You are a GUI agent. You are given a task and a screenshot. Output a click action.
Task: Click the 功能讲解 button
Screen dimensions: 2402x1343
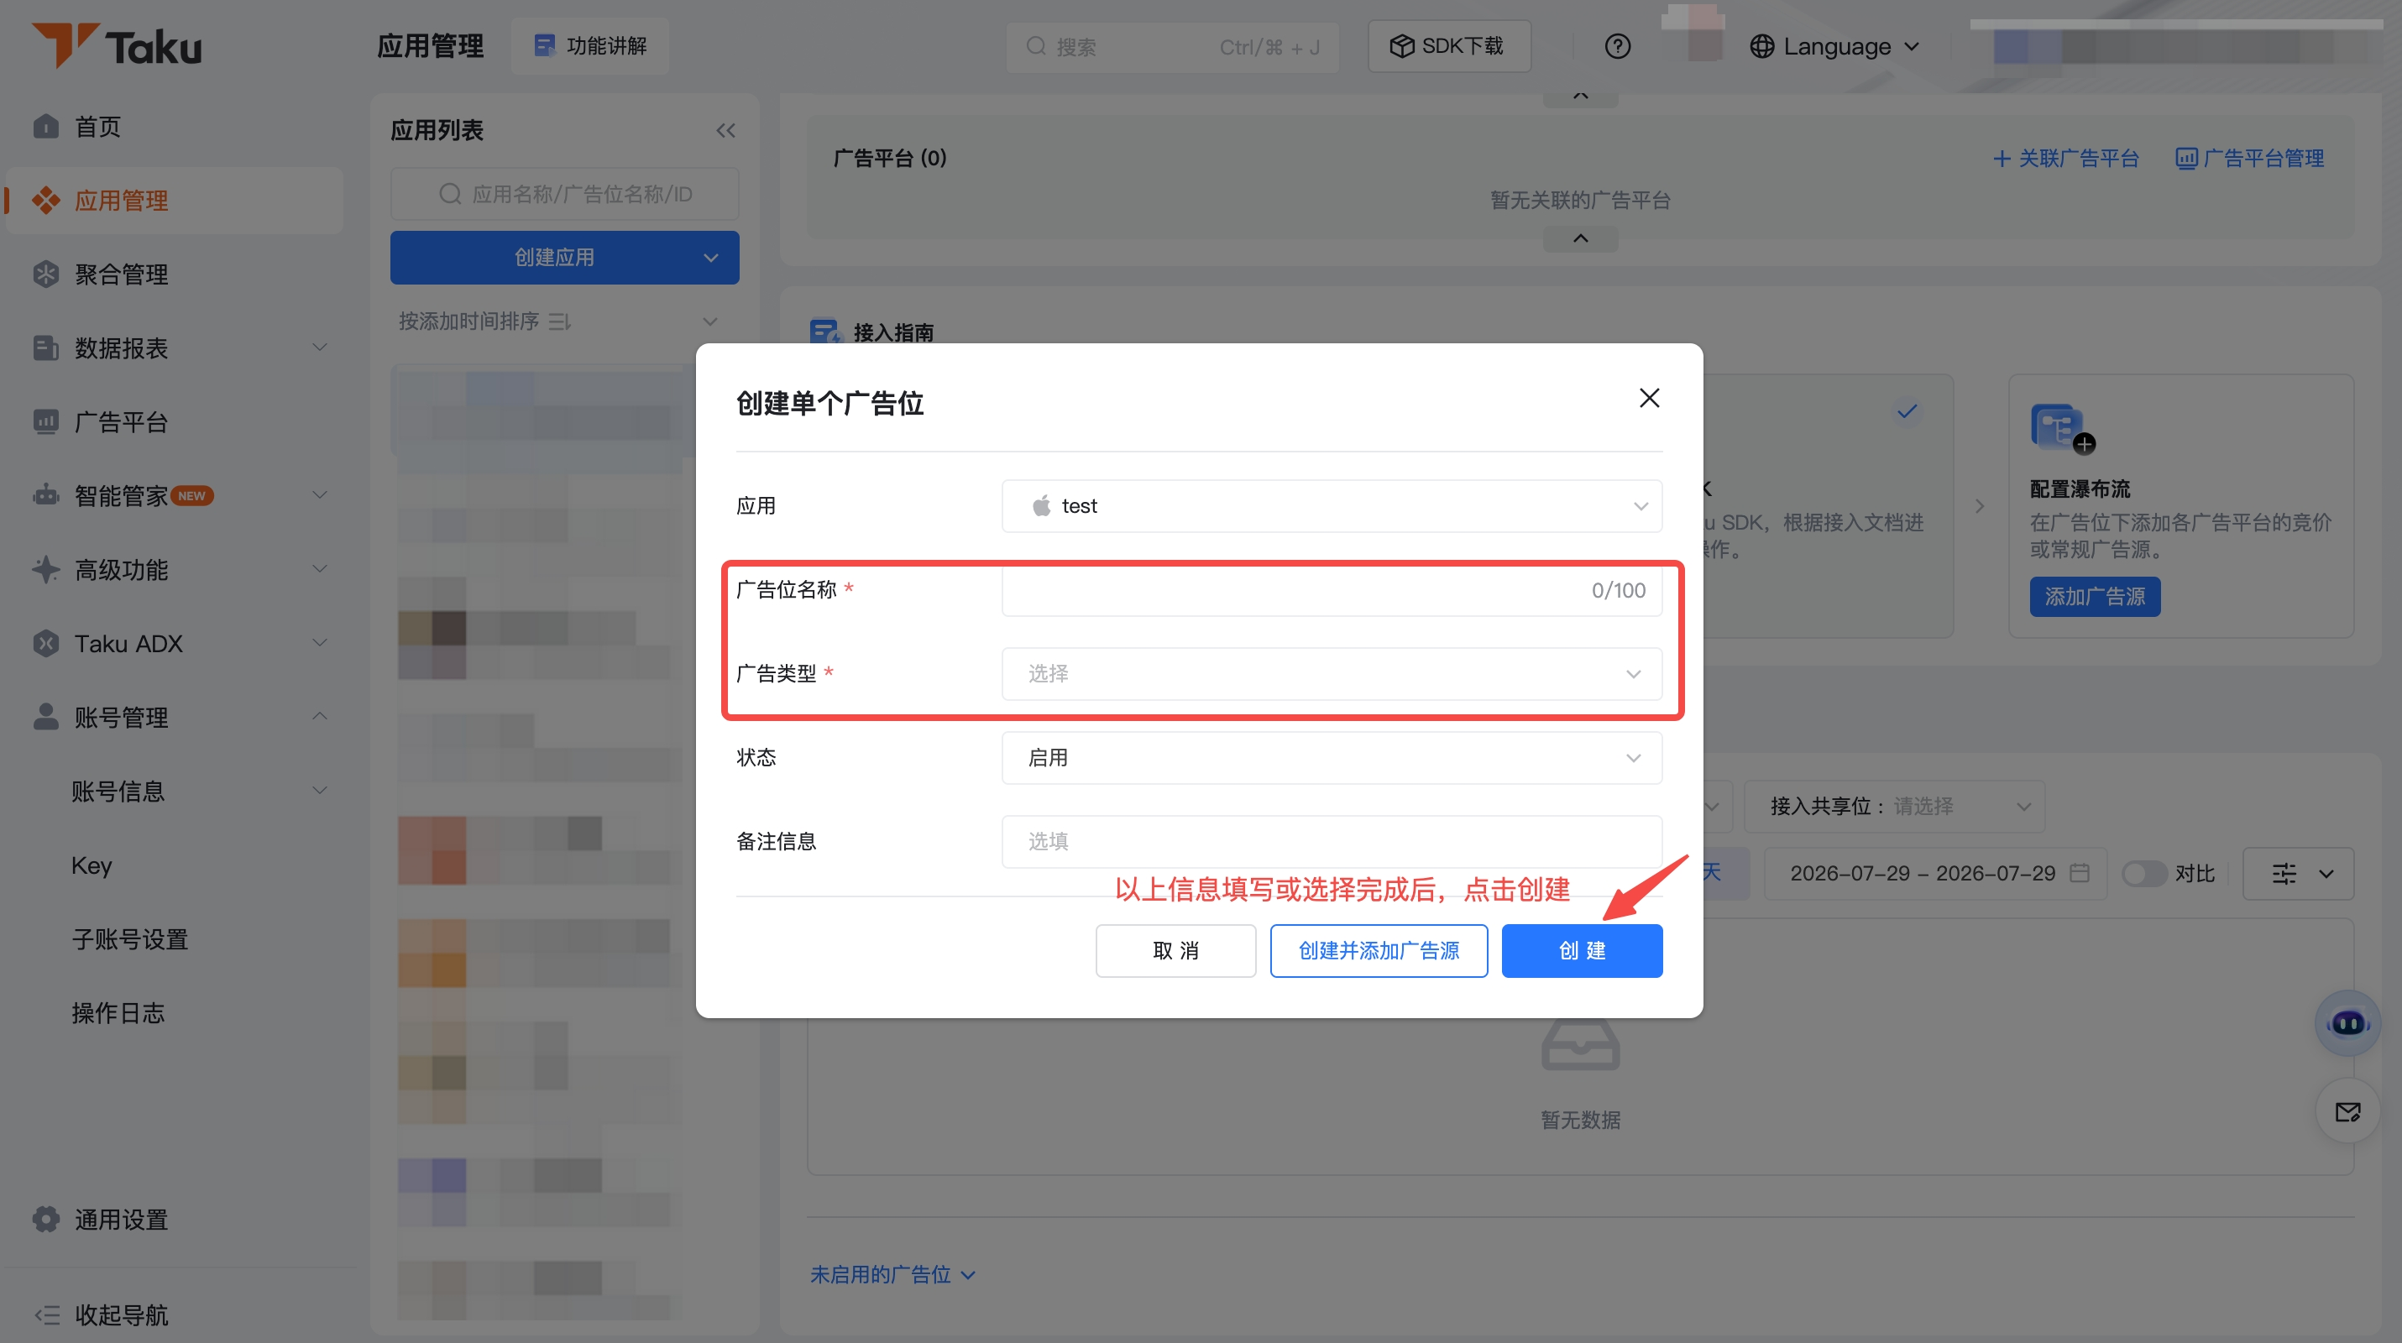point(589,45)
